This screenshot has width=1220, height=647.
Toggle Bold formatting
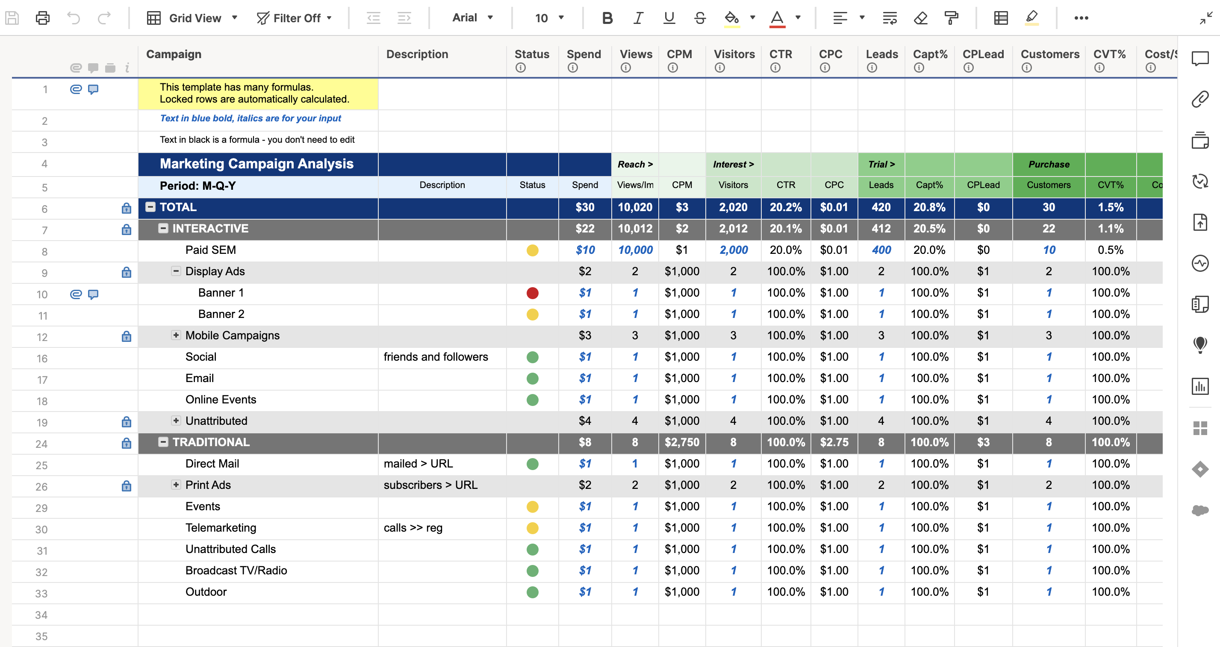tap(607, 18)
